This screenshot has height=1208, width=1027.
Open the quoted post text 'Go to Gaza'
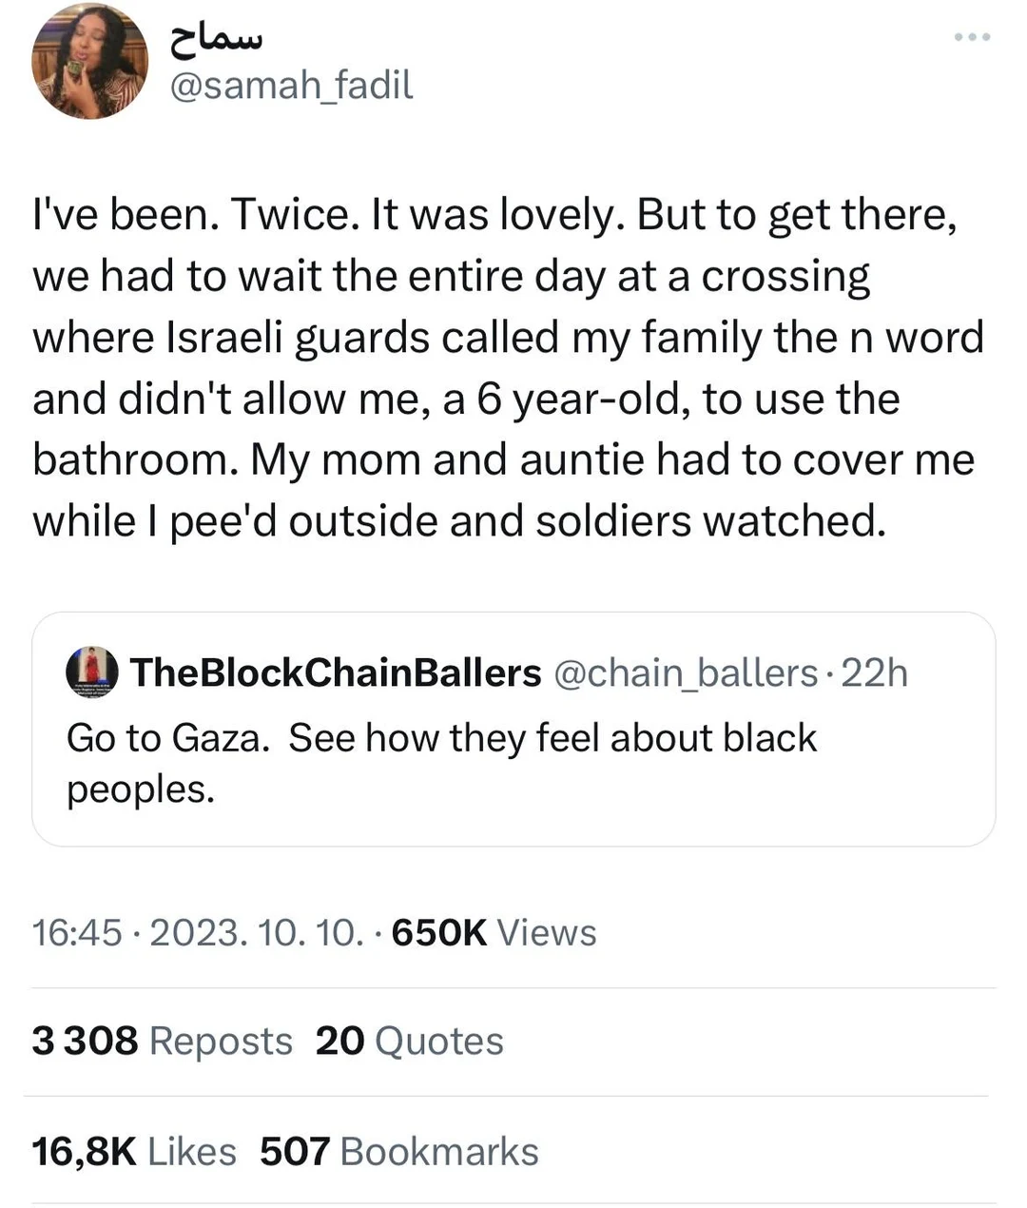[441, 738]
